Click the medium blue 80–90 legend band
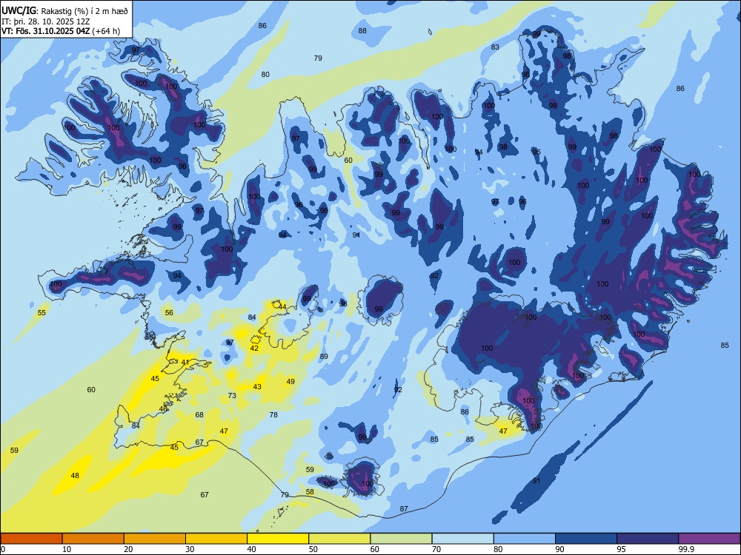This screenshot has height=555, width=741. [x=525, y=539]
